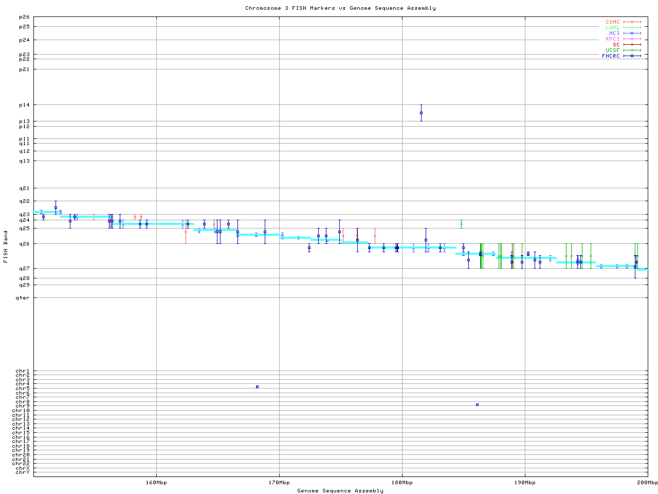The width and height of the screenshot is (658, 494).
Task: Click the outlier data point near p14
Action: 421,113
